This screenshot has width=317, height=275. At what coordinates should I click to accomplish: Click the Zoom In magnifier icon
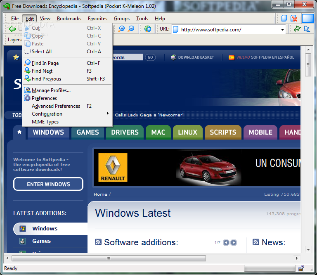pos(121,29)
